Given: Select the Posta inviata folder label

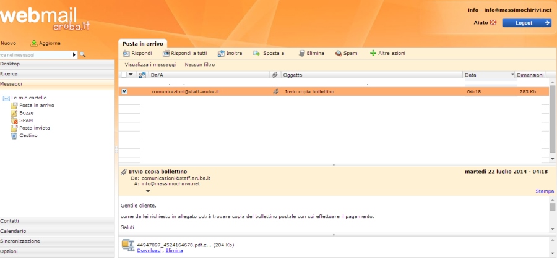Looking at the screenshot, I should pos(35,128).
